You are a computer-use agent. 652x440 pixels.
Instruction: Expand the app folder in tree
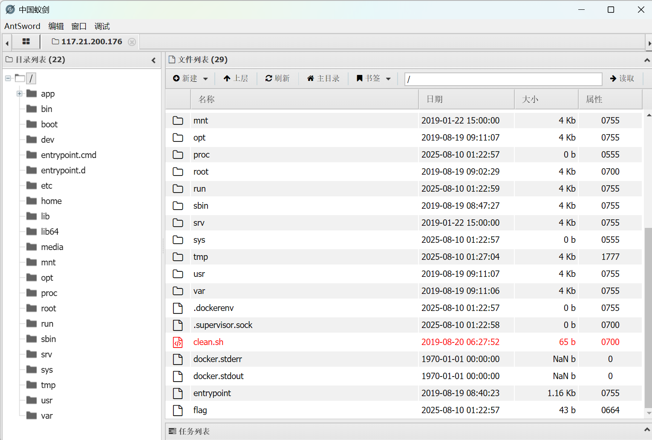(x=20, y=94)
